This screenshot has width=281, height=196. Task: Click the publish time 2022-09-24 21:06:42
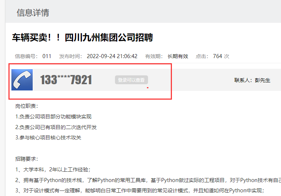(x=112, y=56)
